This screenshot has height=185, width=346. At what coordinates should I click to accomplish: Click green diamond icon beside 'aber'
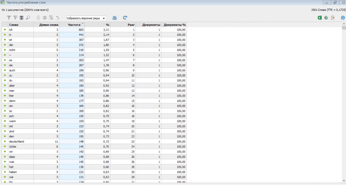5,85
